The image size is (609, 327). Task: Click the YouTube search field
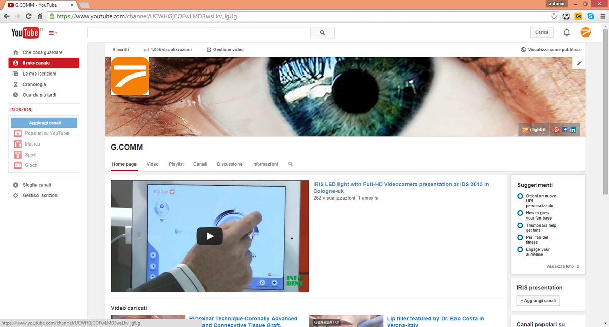198,32
